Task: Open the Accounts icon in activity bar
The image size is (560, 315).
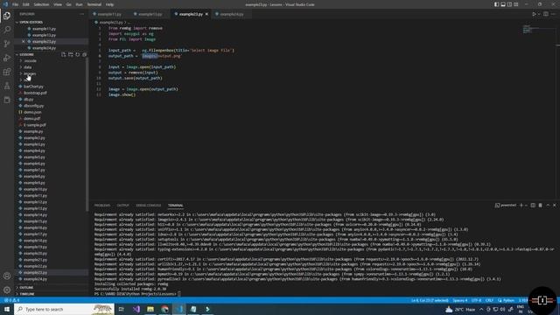Action: [7, 276]
